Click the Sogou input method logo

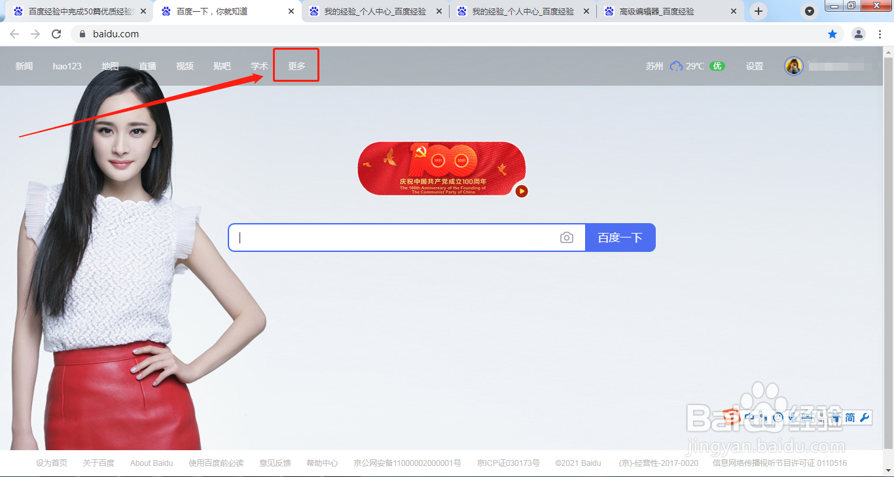[732, 417]
